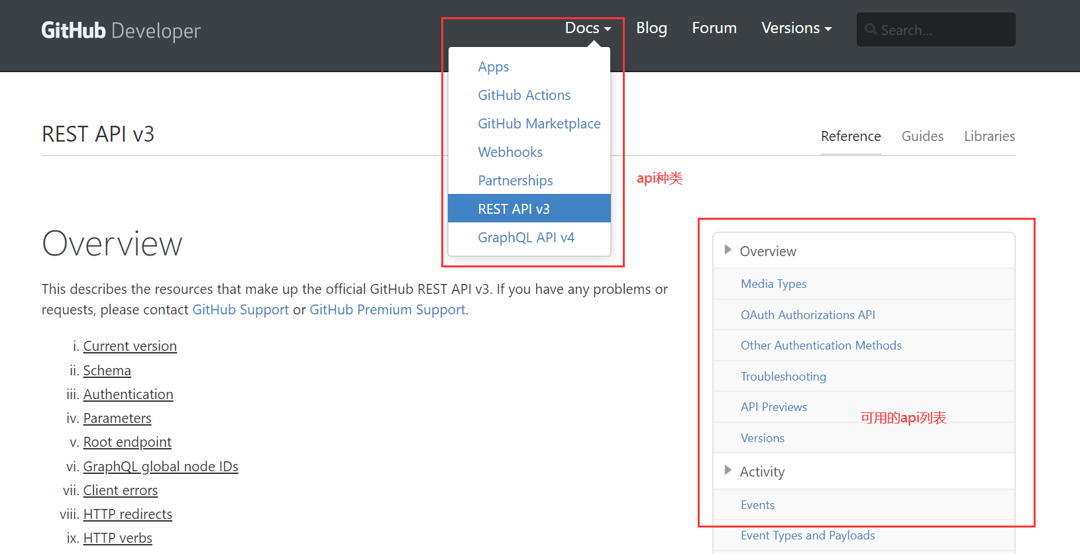Jump to Authentication section

tap(129, 394)
